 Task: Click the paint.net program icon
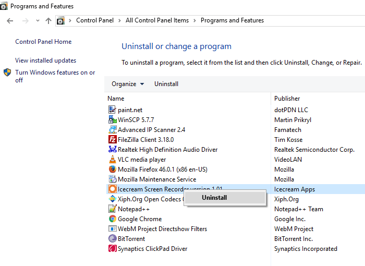pyautogui.click(x=112, y=110)
